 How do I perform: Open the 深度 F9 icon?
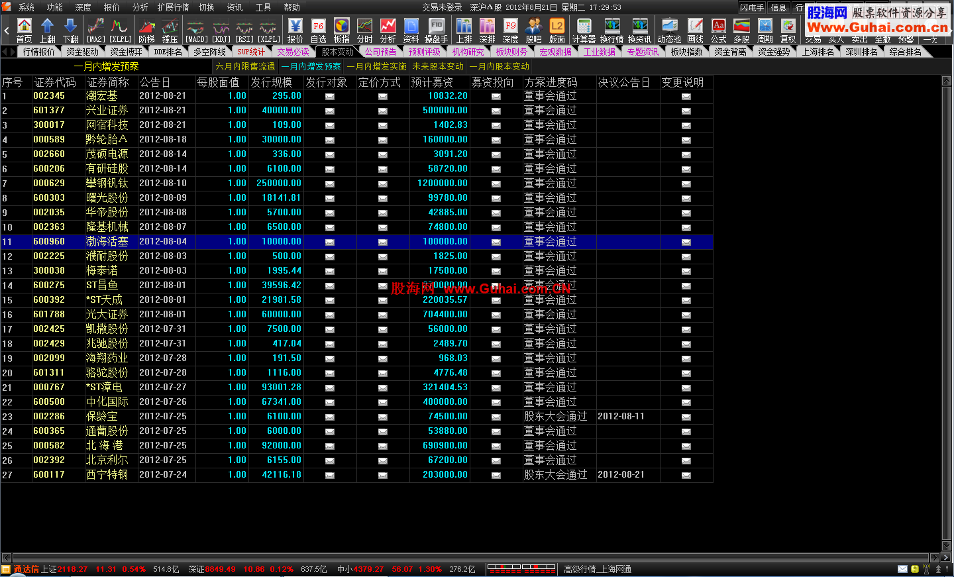point(511,30)
